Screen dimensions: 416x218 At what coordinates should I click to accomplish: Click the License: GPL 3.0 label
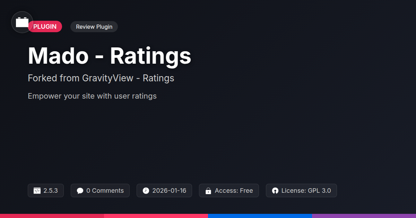coord(306,191)
